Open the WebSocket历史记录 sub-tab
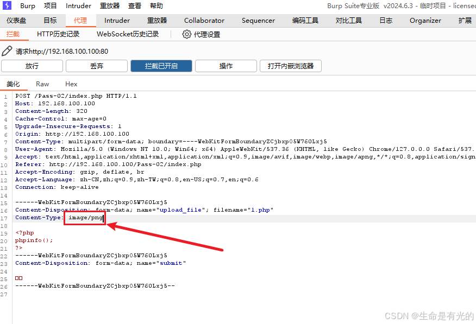Viewport: 476px width, 324px height. coord(128,34)
